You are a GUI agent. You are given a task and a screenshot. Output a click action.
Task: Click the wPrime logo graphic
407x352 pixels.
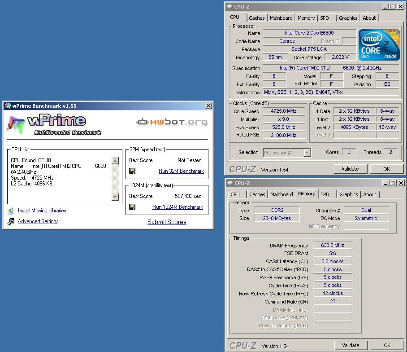[x=54, y=124]
